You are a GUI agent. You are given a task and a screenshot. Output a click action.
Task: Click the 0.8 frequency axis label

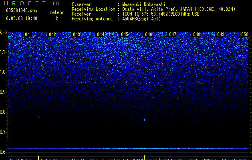3,112
